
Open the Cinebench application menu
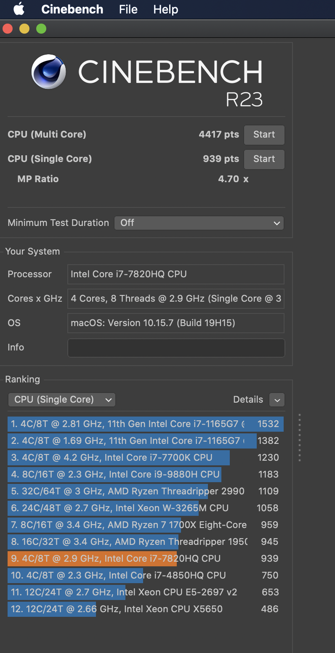coord(72,9)
